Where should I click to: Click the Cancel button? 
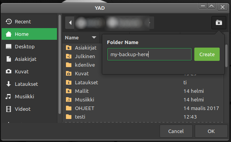pyautogui.click(x=176, y=131)
